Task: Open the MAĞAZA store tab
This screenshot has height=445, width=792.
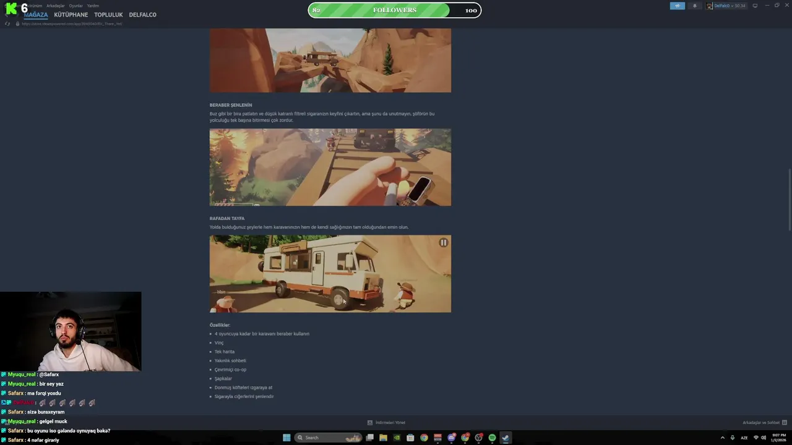Action: pos(36,15)
